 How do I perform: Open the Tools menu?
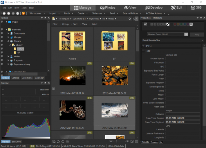tap(24, 8)
